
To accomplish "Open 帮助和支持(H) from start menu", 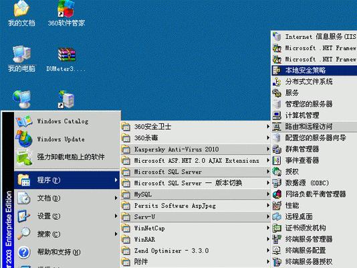I will [67, 252].
